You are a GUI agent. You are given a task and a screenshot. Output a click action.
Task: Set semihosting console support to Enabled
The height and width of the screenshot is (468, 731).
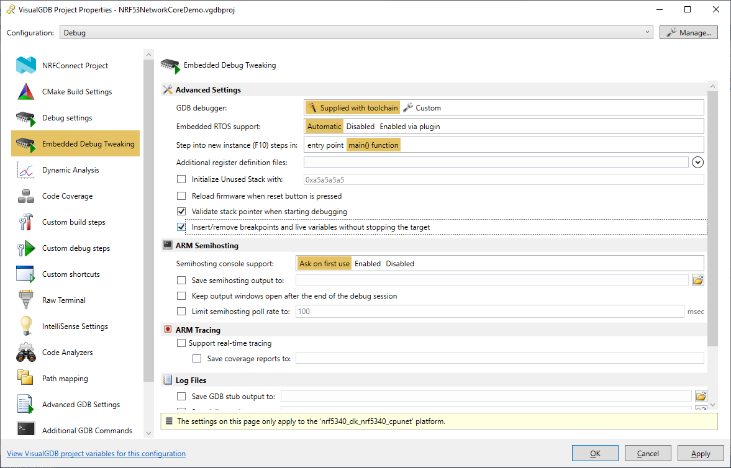[x=368, y=263]
